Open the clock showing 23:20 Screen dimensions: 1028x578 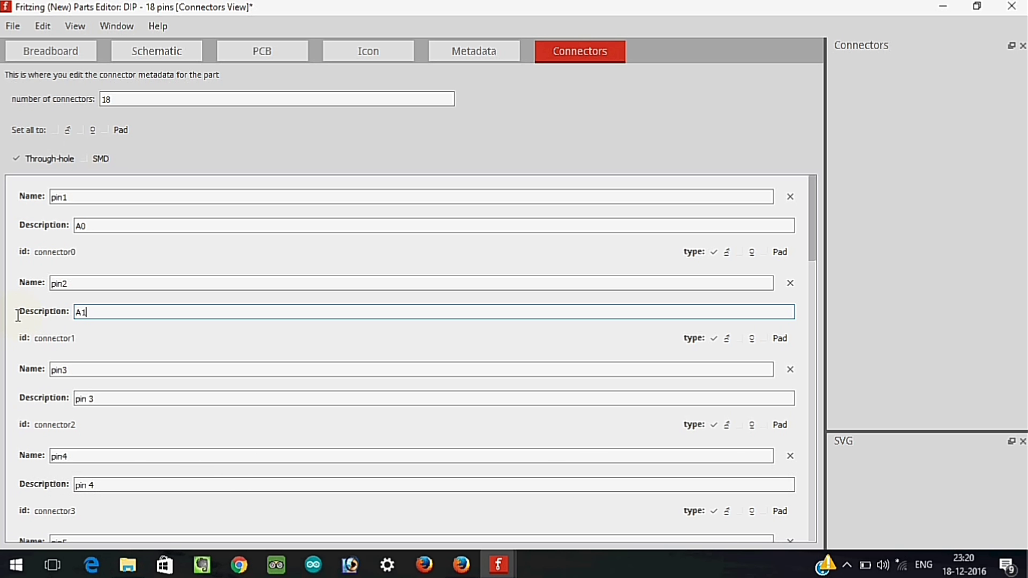coord(964,565)
